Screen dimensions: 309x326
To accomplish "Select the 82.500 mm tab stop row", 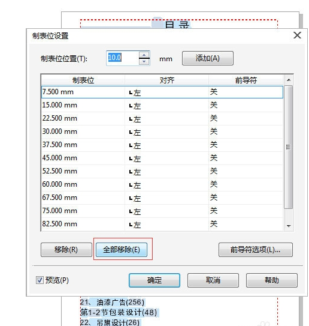I will tap(162, 224).
